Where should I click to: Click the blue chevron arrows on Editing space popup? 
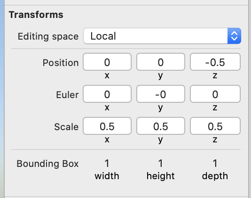234,36
